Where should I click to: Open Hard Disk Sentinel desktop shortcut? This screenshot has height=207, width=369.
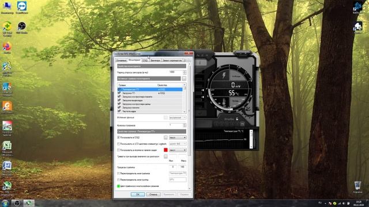(7, 128)
